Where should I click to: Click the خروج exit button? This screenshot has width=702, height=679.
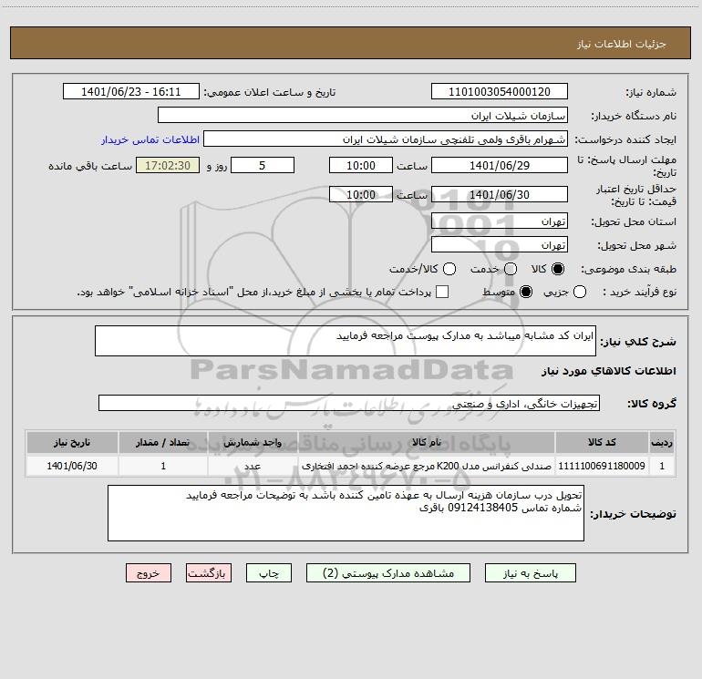click(149, 573)
